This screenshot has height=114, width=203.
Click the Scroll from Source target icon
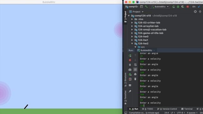pos(195,12)
